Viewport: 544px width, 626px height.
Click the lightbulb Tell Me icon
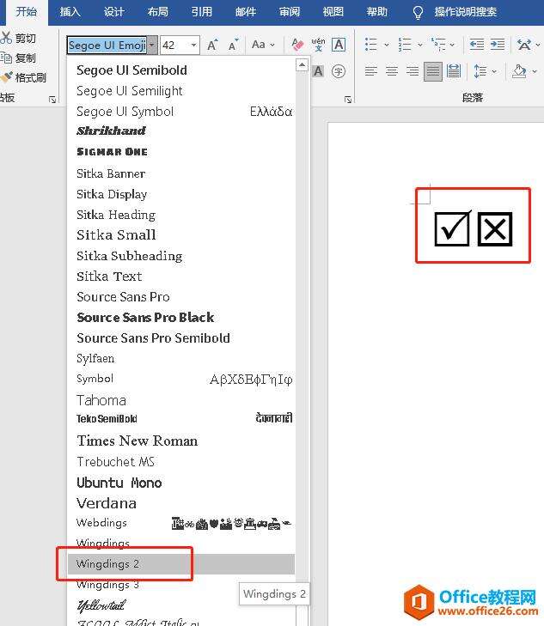(x=418, y=12)
